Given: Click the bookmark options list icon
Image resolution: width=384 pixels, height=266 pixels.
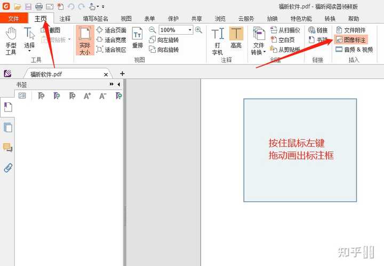Looking at the screenshot, I should (22, 95).
